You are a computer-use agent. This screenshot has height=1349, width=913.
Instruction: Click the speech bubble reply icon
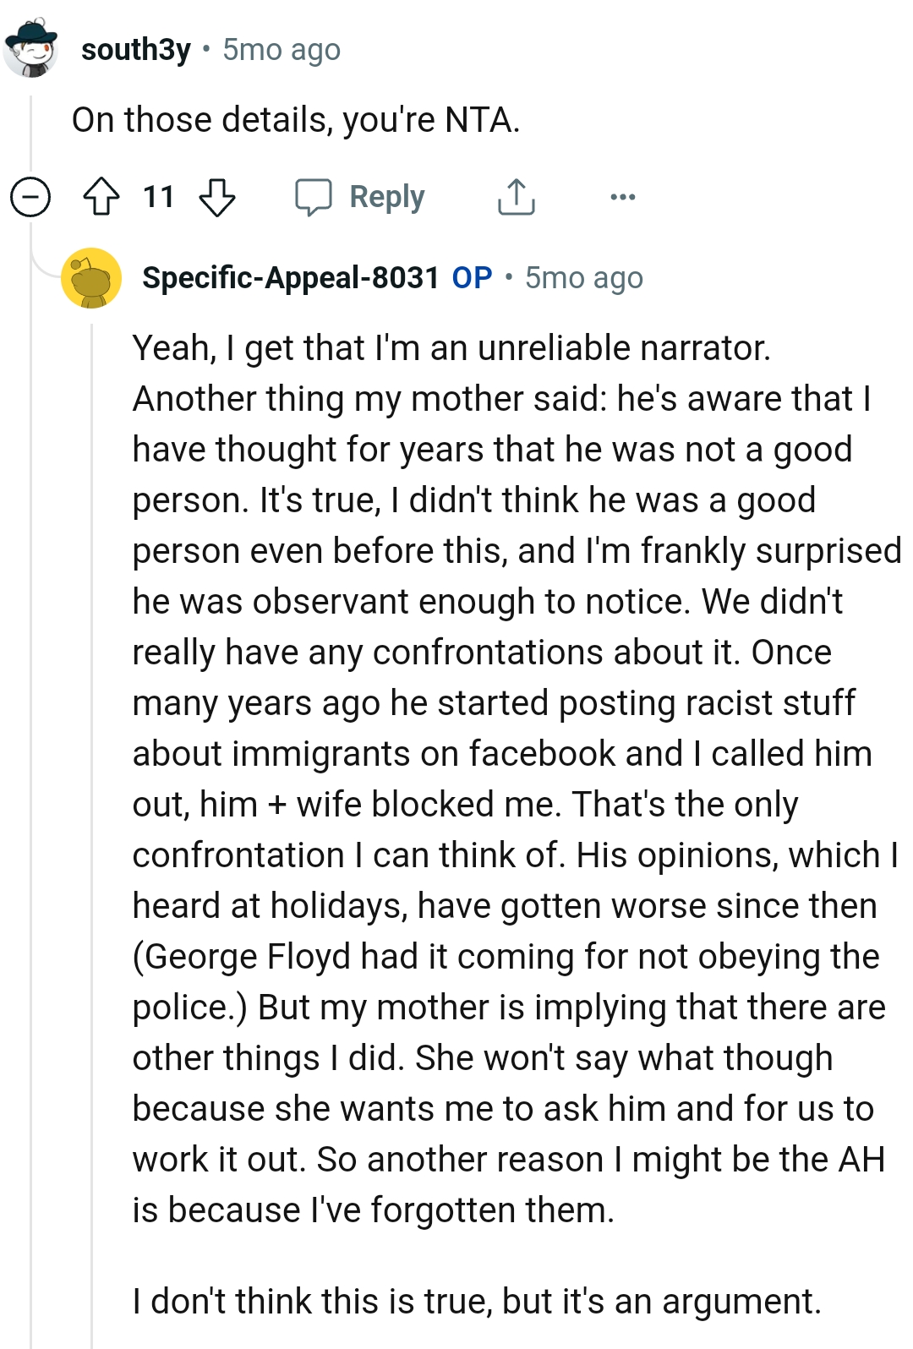point(313,197)
